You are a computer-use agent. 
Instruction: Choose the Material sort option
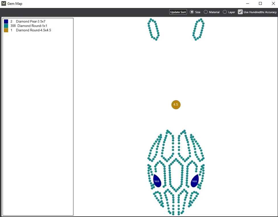[206, 12]
